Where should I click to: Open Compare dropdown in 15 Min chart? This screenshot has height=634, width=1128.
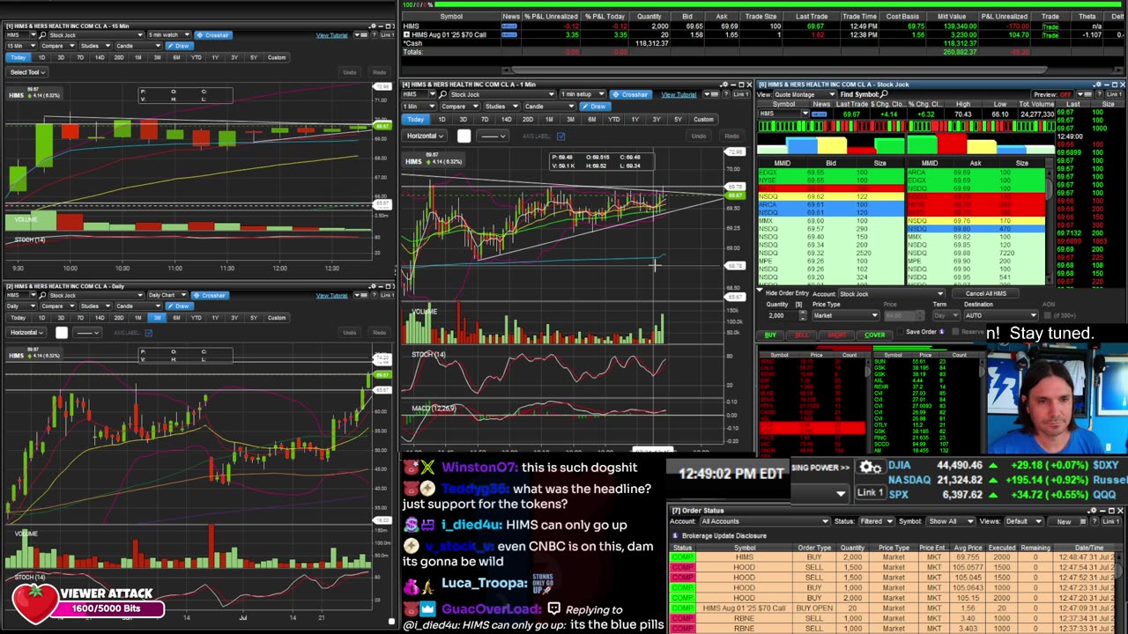pos(58,46)
